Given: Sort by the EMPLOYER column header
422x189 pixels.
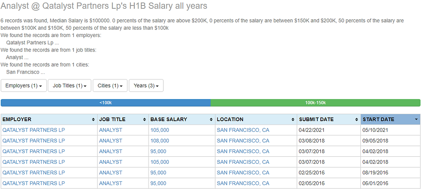Looking at the screenshot, I should click(49, 119).
